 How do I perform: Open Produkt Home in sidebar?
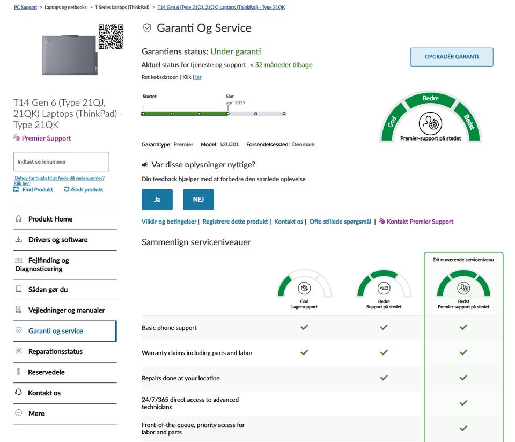click(65, 219)
